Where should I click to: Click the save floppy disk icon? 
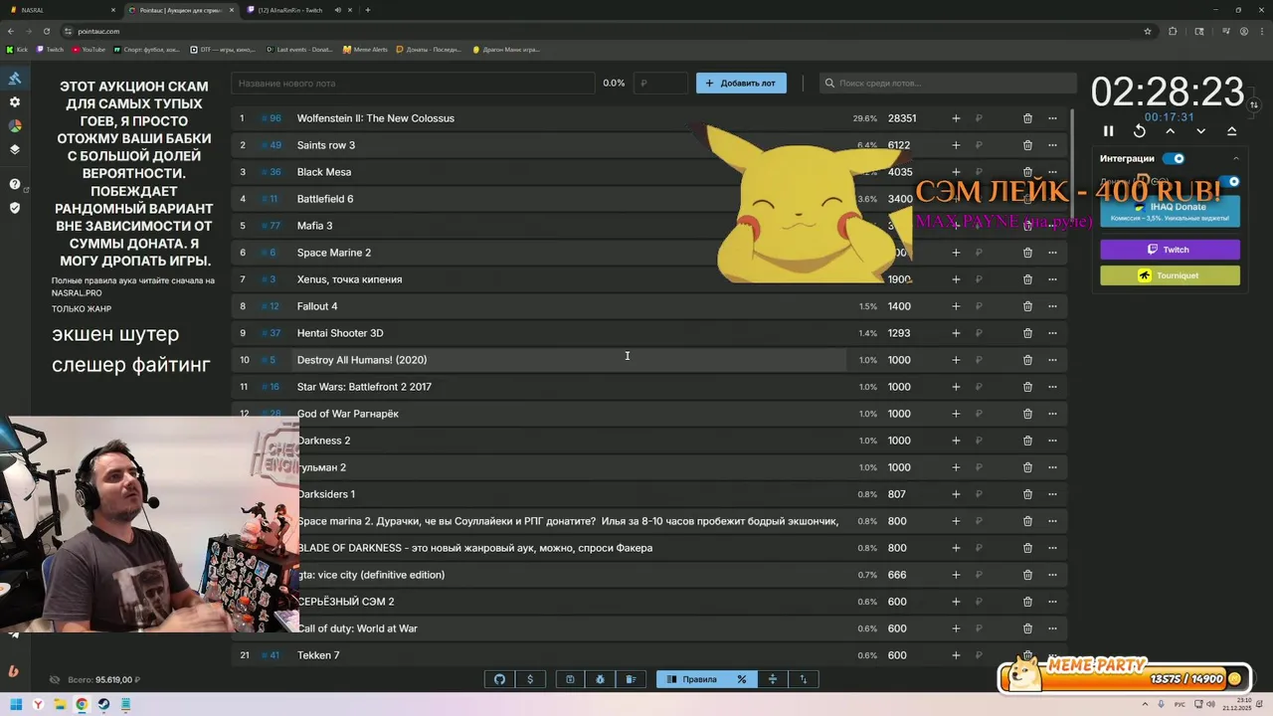pyautogui.click(x=570, y=679)
